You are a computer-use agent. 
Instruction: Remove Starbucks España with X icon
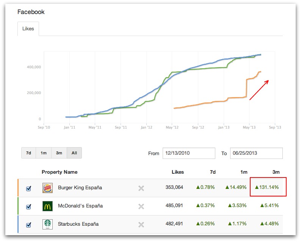pos(141,225)
